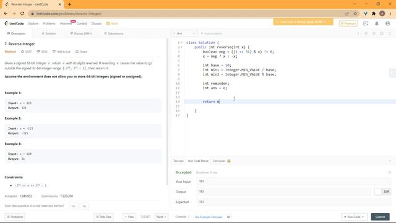This screenshot has height=223, width=396.
Task: Close the Reverse Integer browser tab
Action: 59,4
